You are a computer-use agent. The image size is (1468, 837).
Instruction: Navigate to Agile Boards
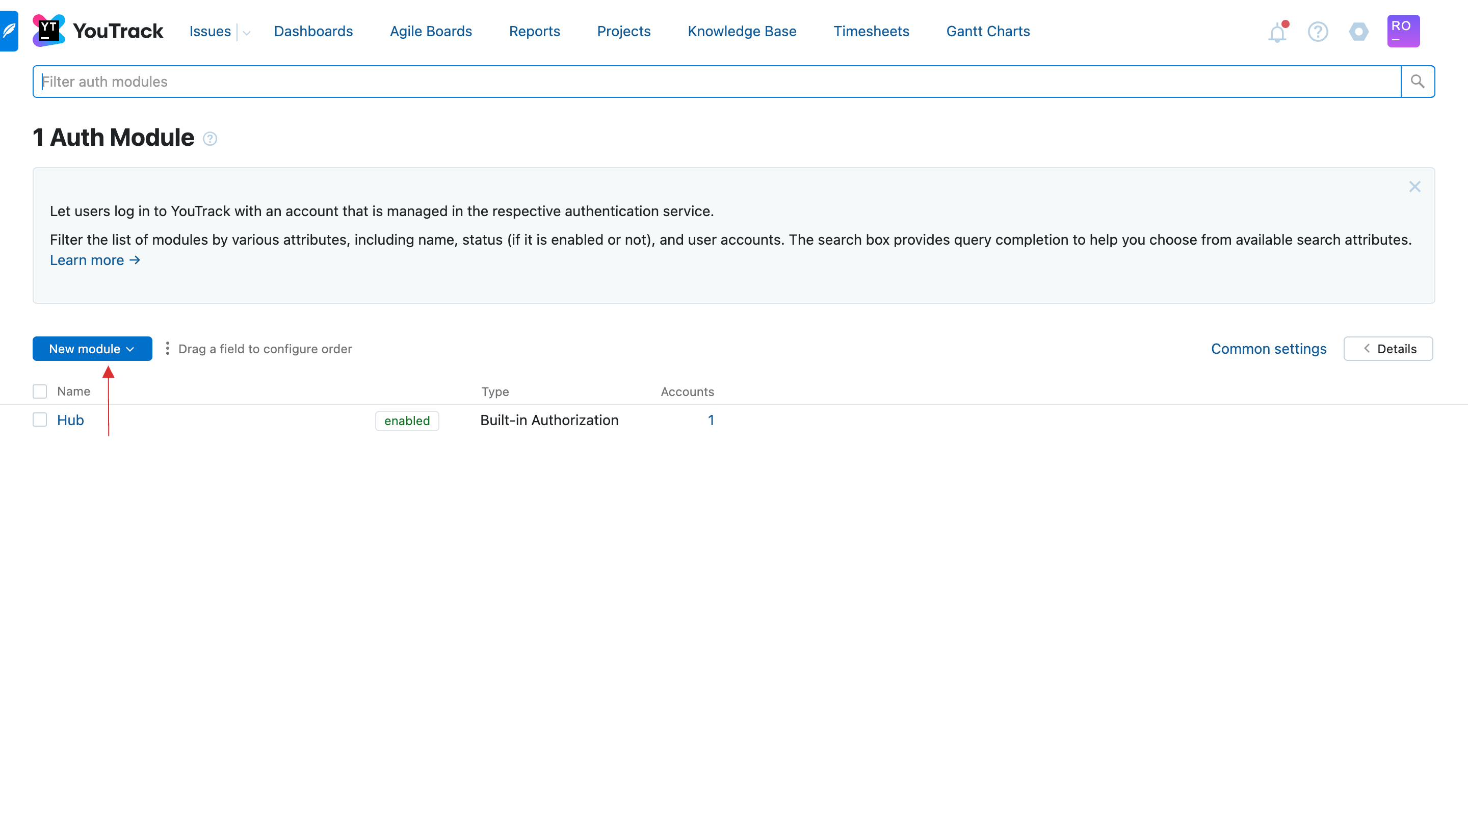pyautogui.click(x=431, y=31)
